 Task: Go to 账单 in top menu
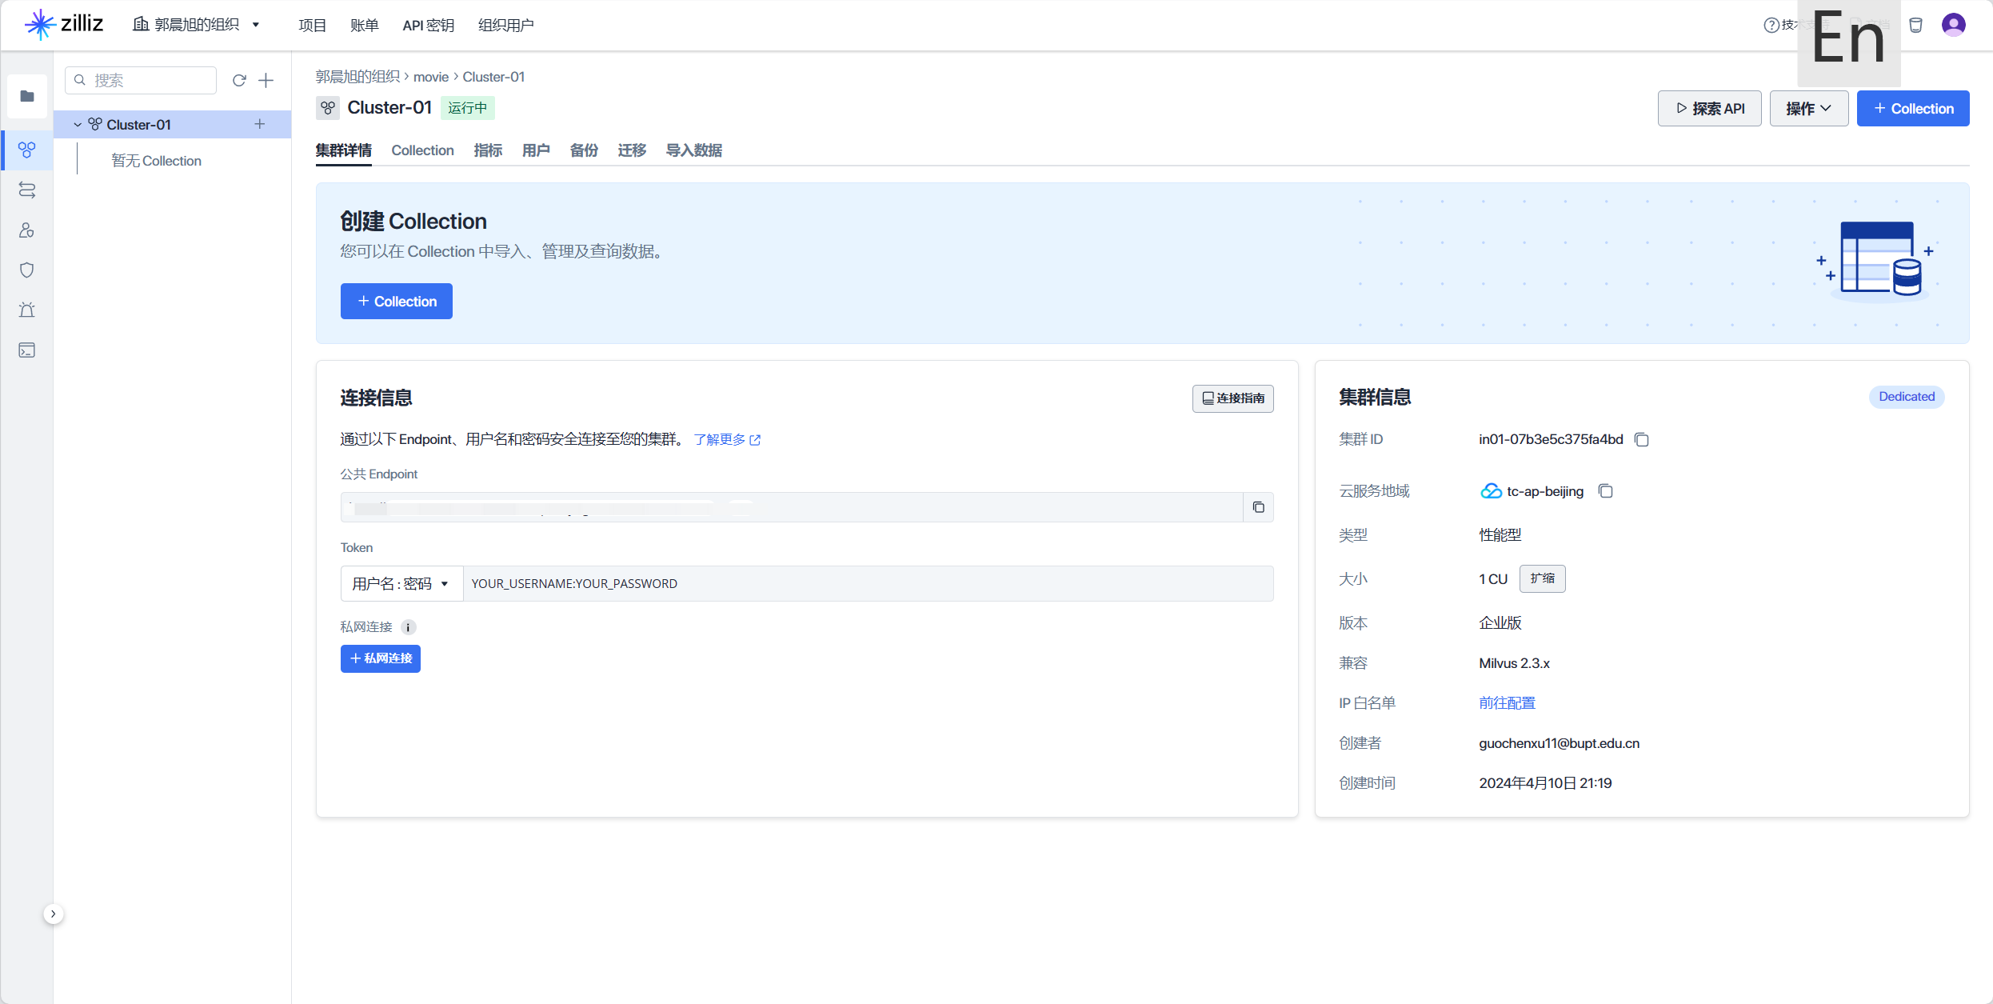[365, 25]
